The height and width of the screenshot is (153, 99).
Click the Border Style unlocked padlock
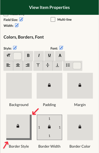18,126
